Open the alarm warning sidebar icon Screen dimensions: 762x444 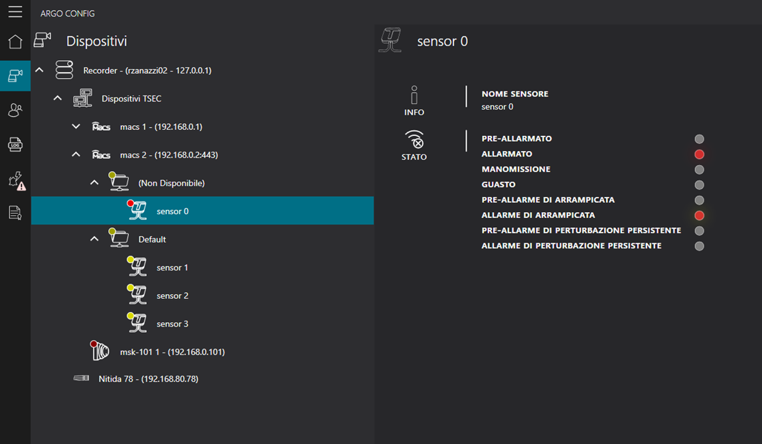[x=16, y=180]
